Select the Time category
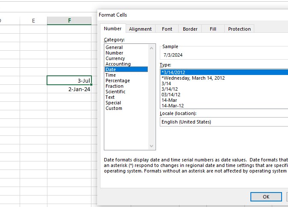 111,75
